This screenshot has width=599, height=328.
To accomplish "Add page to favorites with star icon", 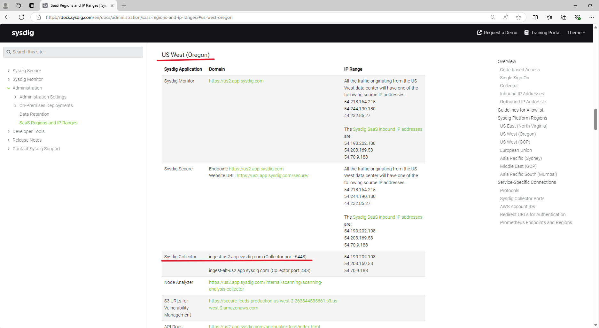I will pos(518,17).
